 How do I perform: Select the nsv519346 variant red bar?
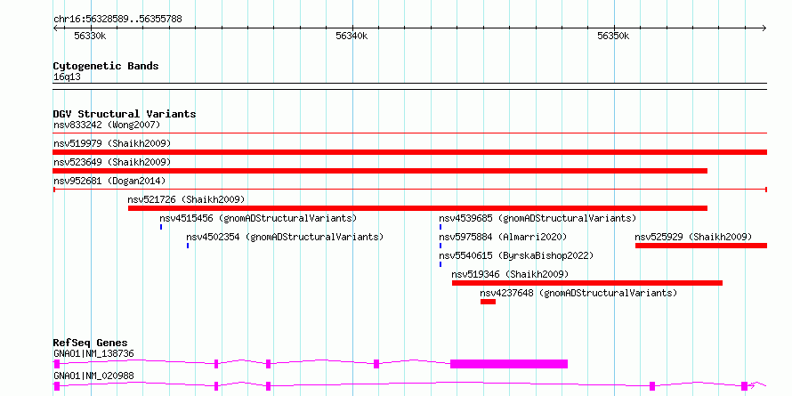pyautogui.click(x=587, y=283)
